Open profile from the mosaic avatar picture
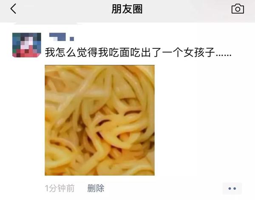 point(27,45)
